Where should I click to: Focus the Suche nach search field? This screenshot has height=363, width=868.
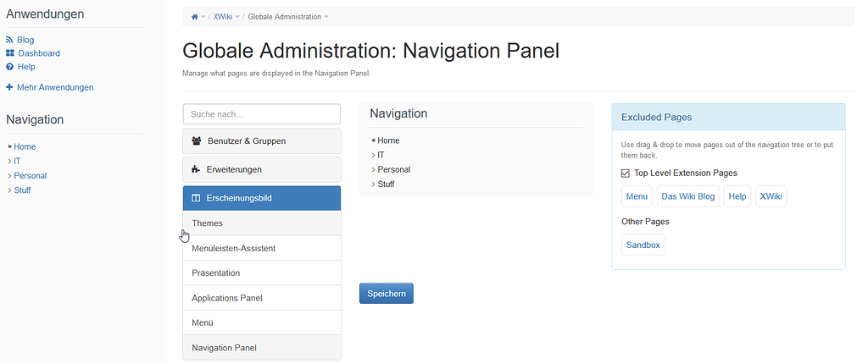click(x=262, y=114)
